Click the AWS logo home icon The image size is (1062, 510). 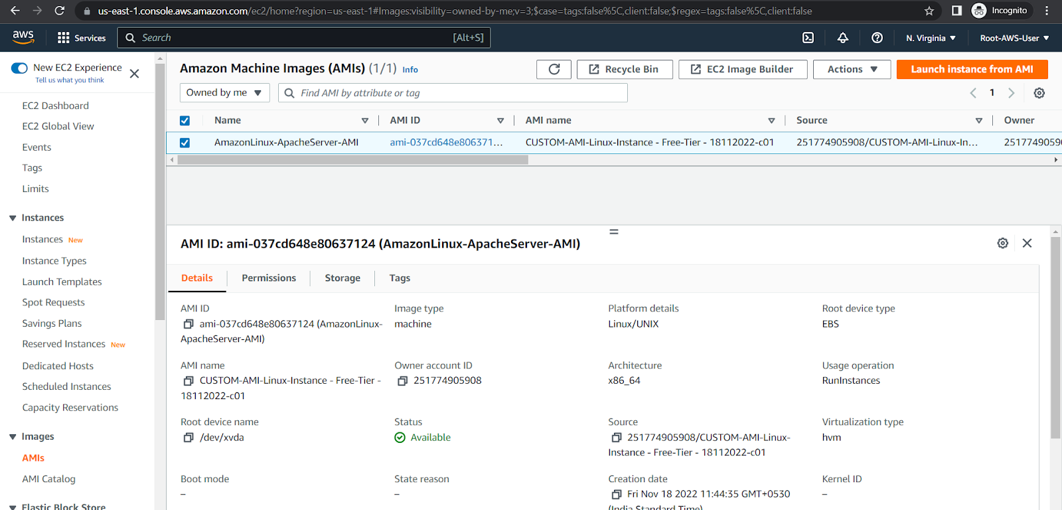(x=23, y=37)
